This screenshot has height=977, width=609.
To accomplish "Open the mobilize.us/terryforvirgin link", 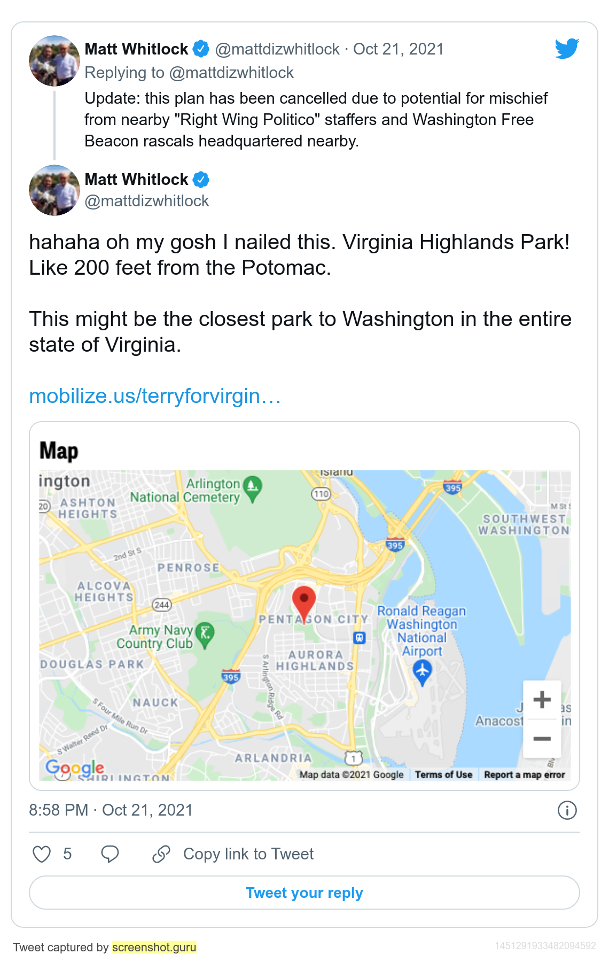I will (155, 396).
